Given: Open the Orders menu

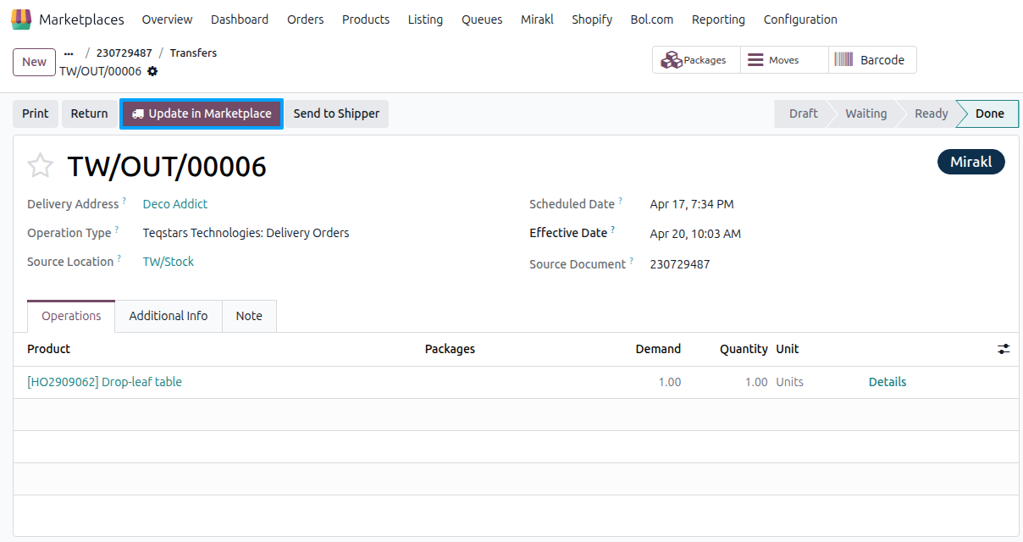Looking at the screenshot, I should tap(305, 19).
